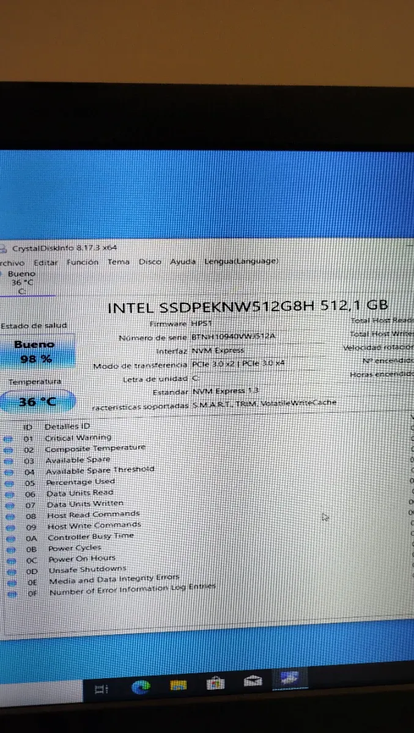This screenshot has height=733, width=414.
Task: Open Microsoft Store from the taskbar
Action: click(215, 682)
